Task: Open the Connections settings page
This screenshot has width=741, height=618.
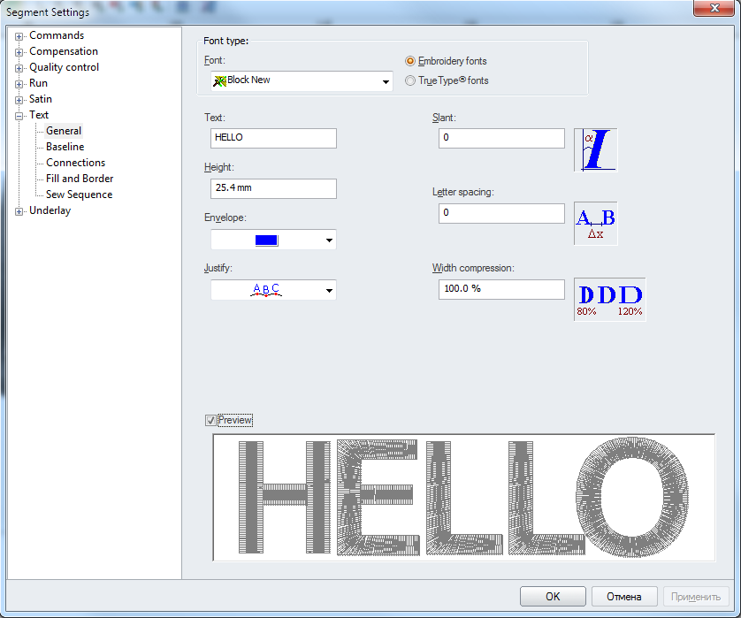Action: [x=76, y=163]
